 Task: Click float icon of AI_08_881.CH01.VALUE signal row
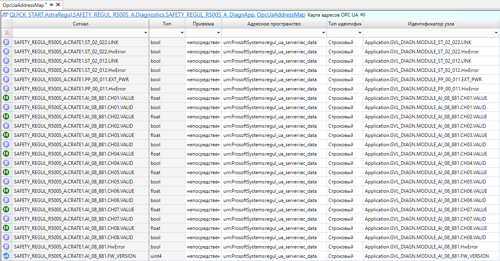click(6, 98)
